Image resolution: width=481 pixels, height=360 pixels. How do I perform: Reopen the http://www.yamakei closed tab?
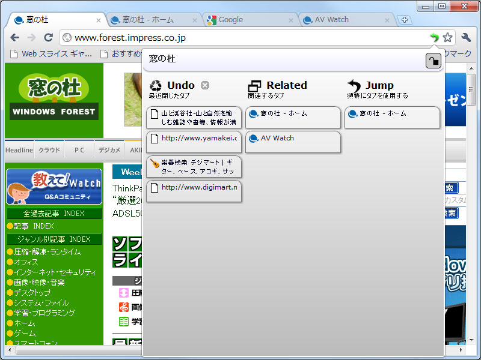(x=194, y=142)
